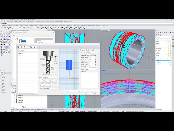Click the sort icon beside the No Sort dropdown
Viewport: 174px width, 131px height.
(x=23, y=107)
